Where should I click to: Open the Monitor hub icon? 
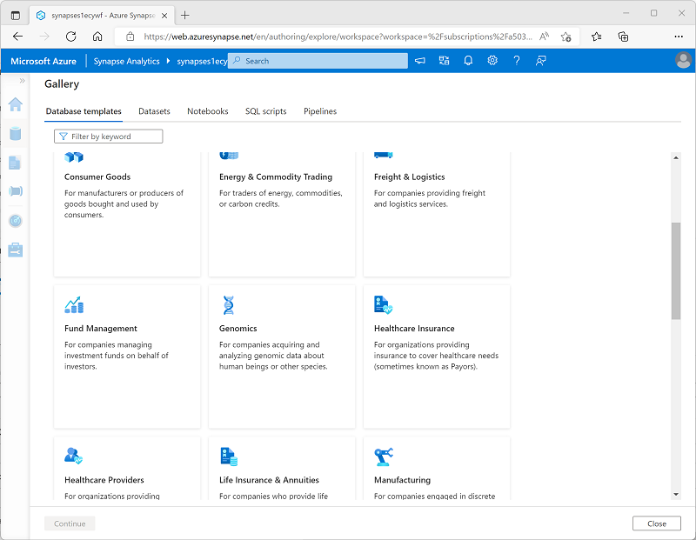pyautogui.click(x=15, y=220)
